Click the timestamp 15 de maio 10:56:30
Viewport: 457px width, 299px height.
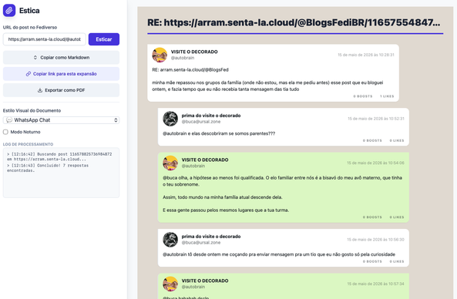[x=375, y=240]
